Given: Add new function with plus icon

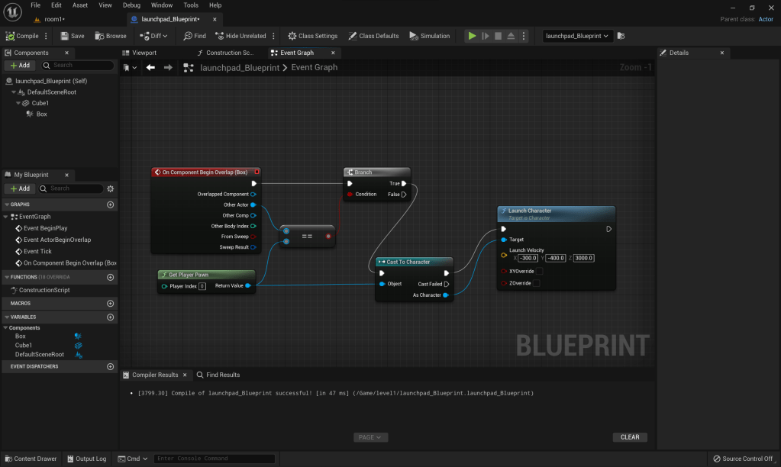Looking at the screenshot, I should coord(111,277).
